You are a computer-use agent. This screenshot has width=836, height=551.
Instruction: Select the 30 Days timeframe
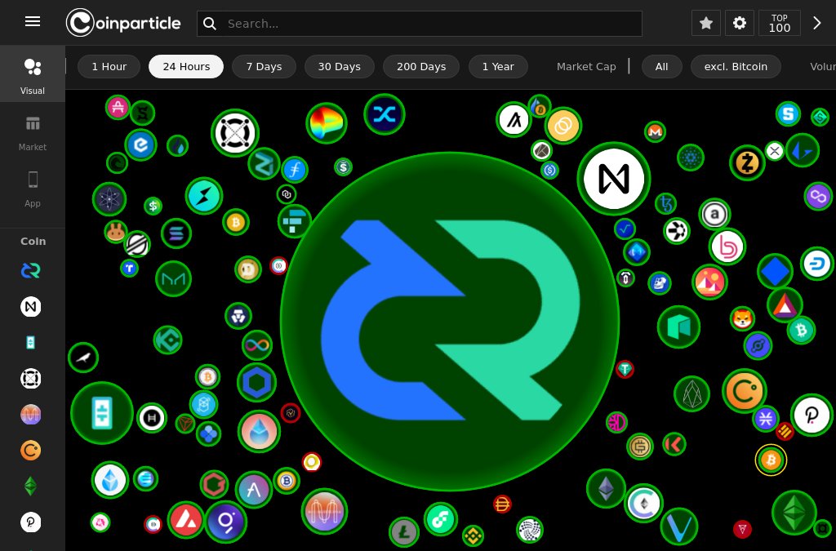point(339,67)
